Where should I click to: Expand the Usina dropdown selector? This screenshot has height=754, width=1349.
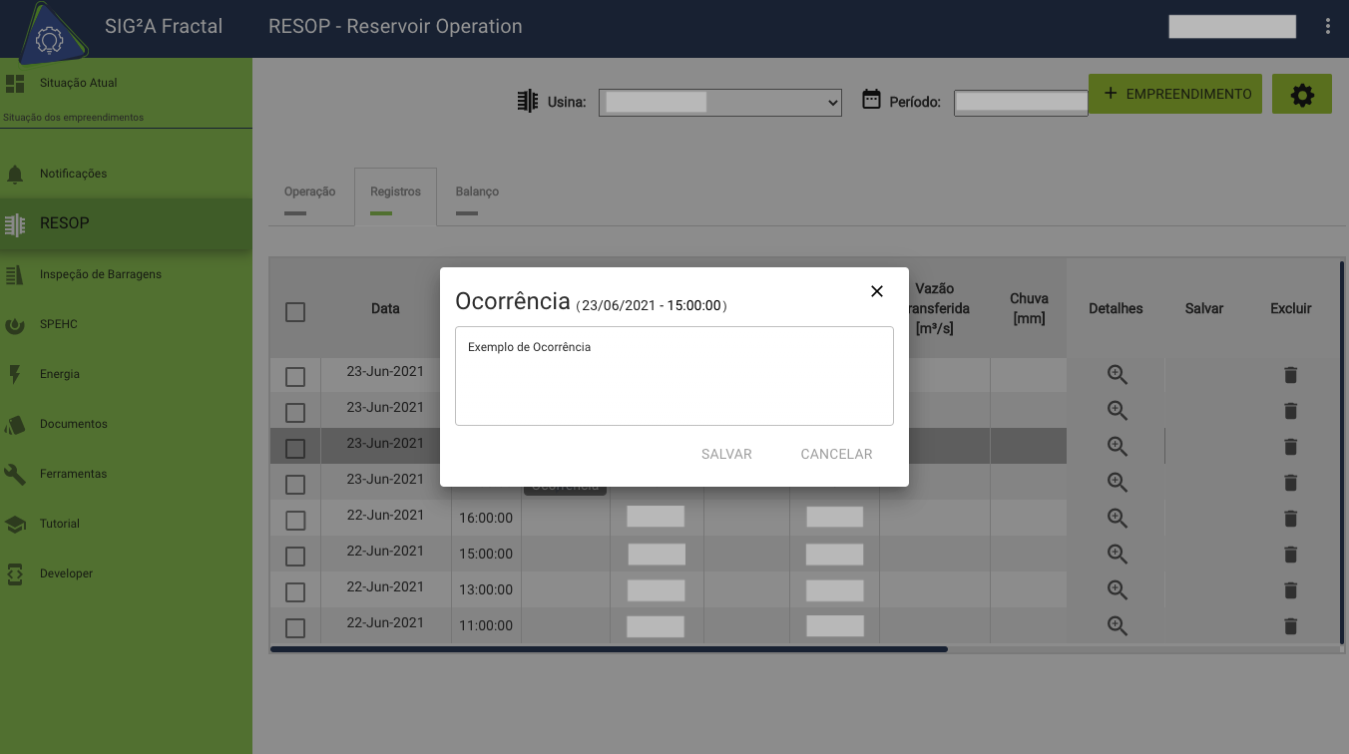click(x=719, y=103)
